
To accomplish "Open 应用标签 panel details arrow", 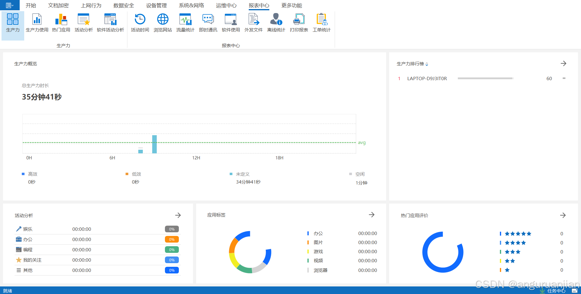I will (372, 214).
